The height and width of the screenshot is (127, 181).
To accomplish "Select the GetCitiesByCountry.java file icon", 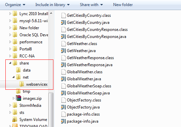I will pyautogui.click(x=63, y=23).
